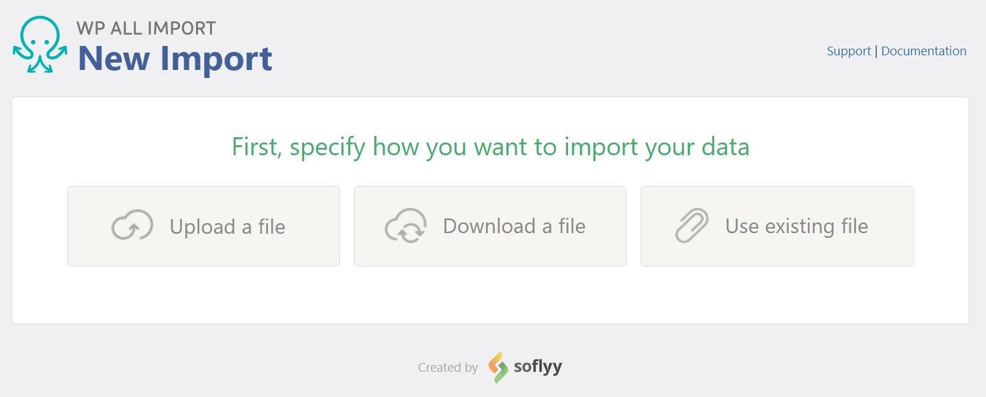Click the WP ALL IMPORT title text
Image resolution: width=986 pixels, height=397 pixels.
point(147,28)
